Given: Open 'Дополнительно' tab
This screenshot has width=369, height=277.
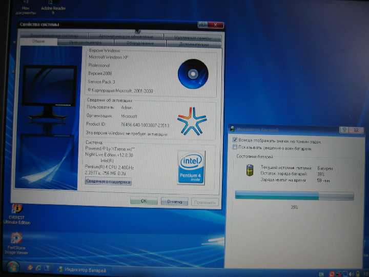Looking at the screenshot, I should [x=194, y=44].
